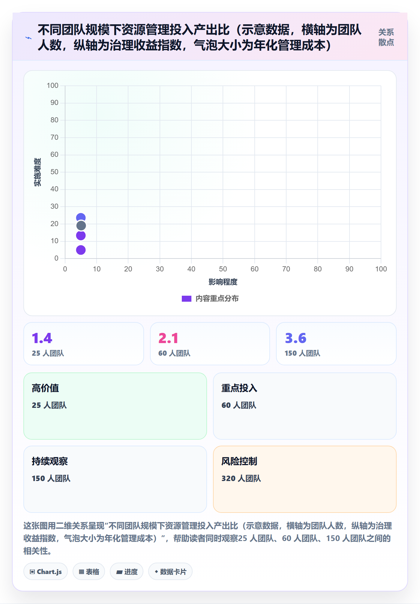
Task: Click the 150 人团队 text in 持续观察 card
Action: 51,478
